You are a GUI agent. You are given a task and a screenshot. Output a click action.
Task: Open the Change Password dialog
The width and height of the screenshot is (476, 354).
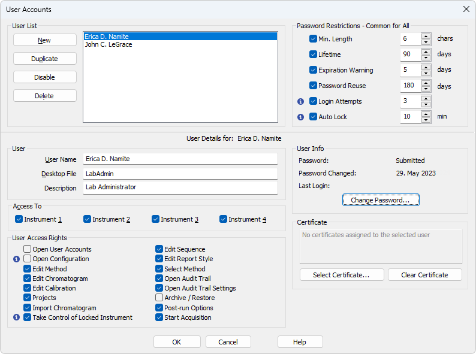pos(380,200)
